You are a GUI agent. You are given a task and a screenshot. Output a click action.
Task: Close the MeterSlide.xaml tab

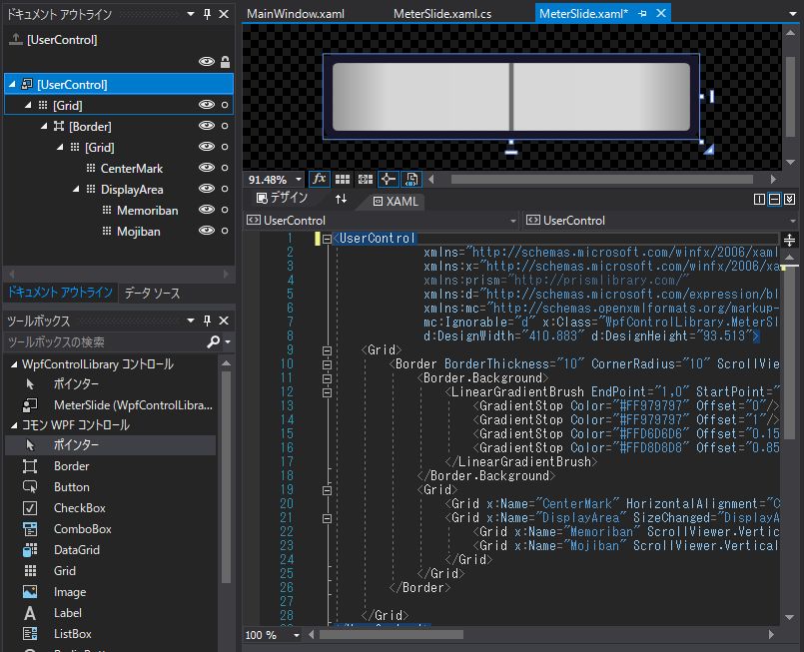(661, 13)
